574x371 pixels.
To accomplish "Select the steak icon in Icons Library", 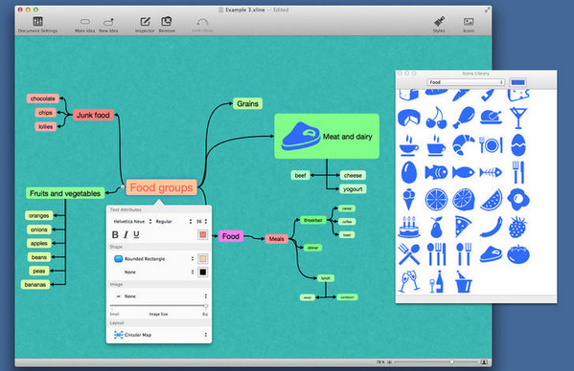I will point(491,254).
